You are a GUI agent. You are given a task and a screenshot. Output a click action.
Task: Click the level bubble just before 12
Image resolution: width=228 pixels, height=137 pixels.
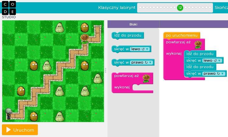pyautogui.click(x=175, y=7)
